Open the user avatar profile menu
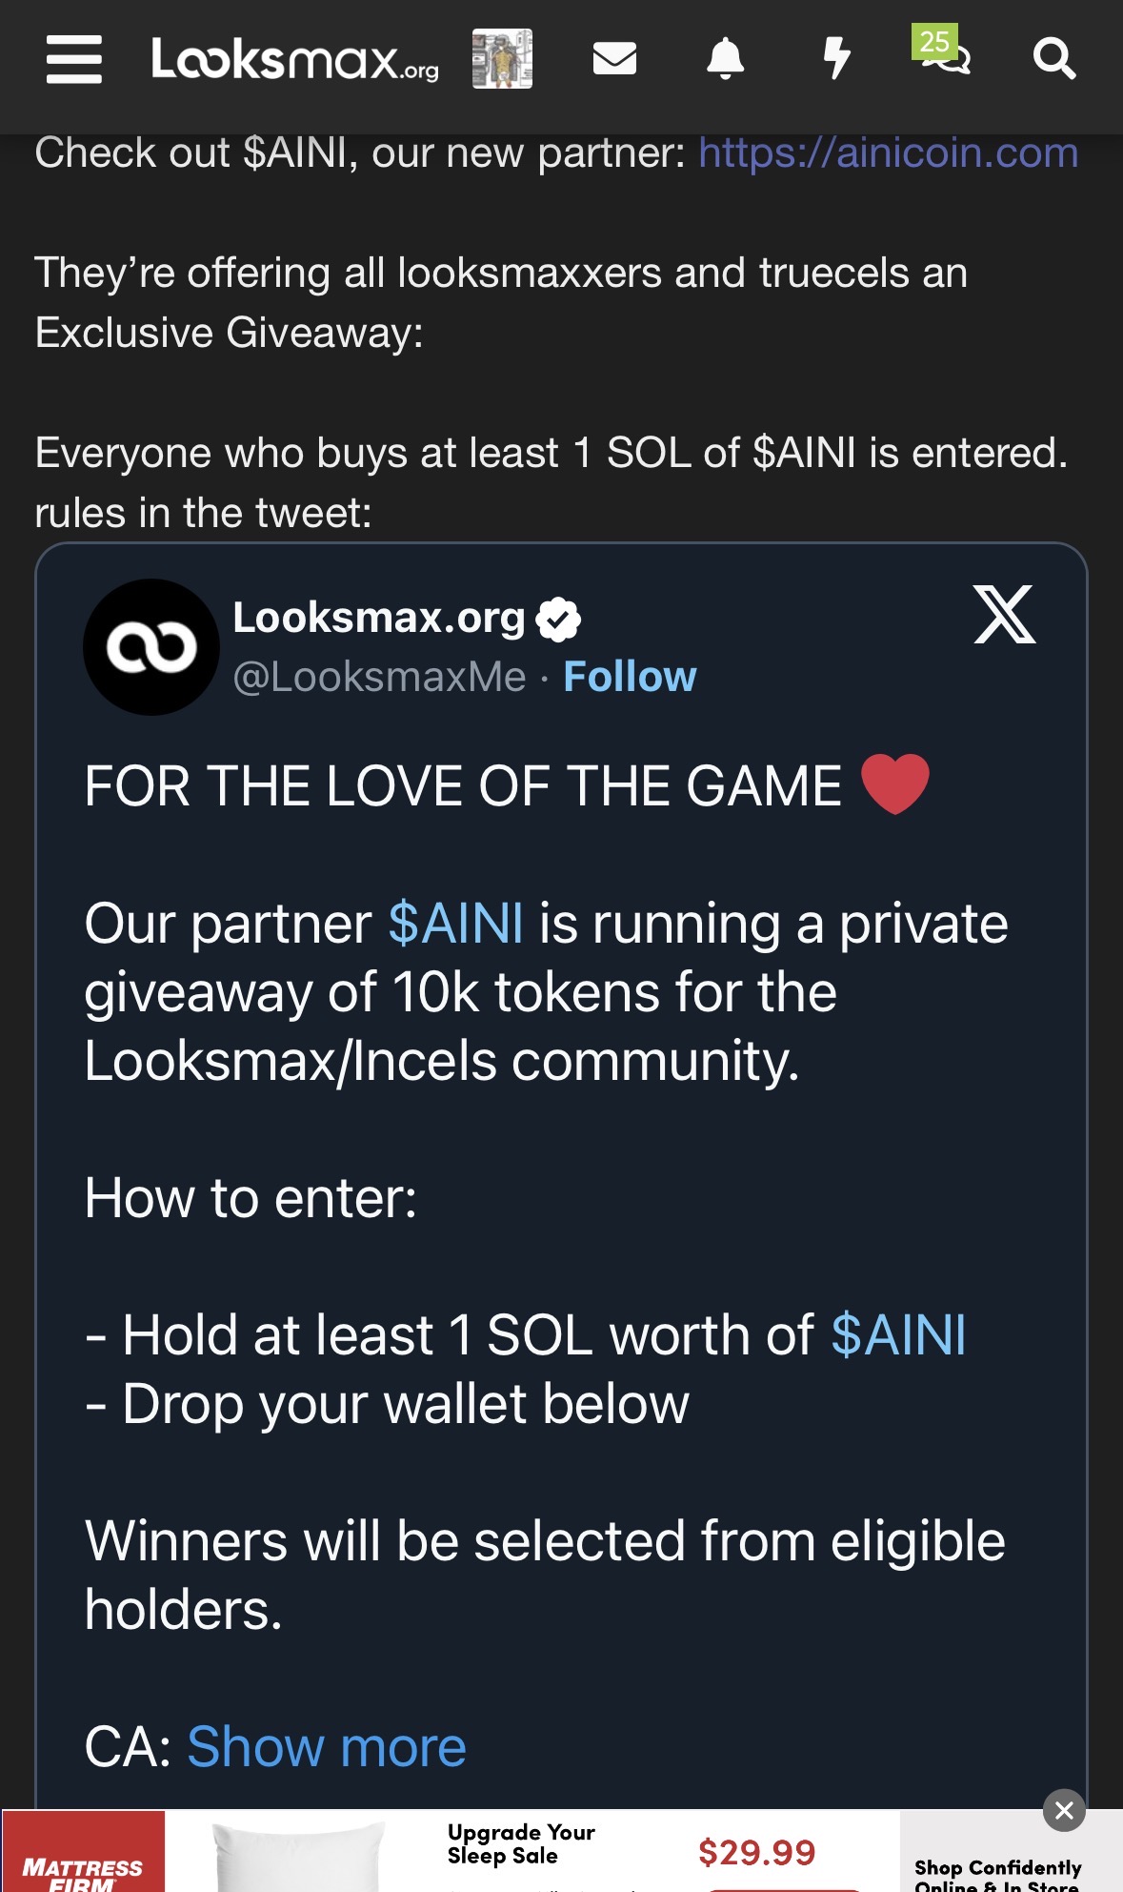The width and height of the screenshot is (1123, 1892). click(502, 59)
